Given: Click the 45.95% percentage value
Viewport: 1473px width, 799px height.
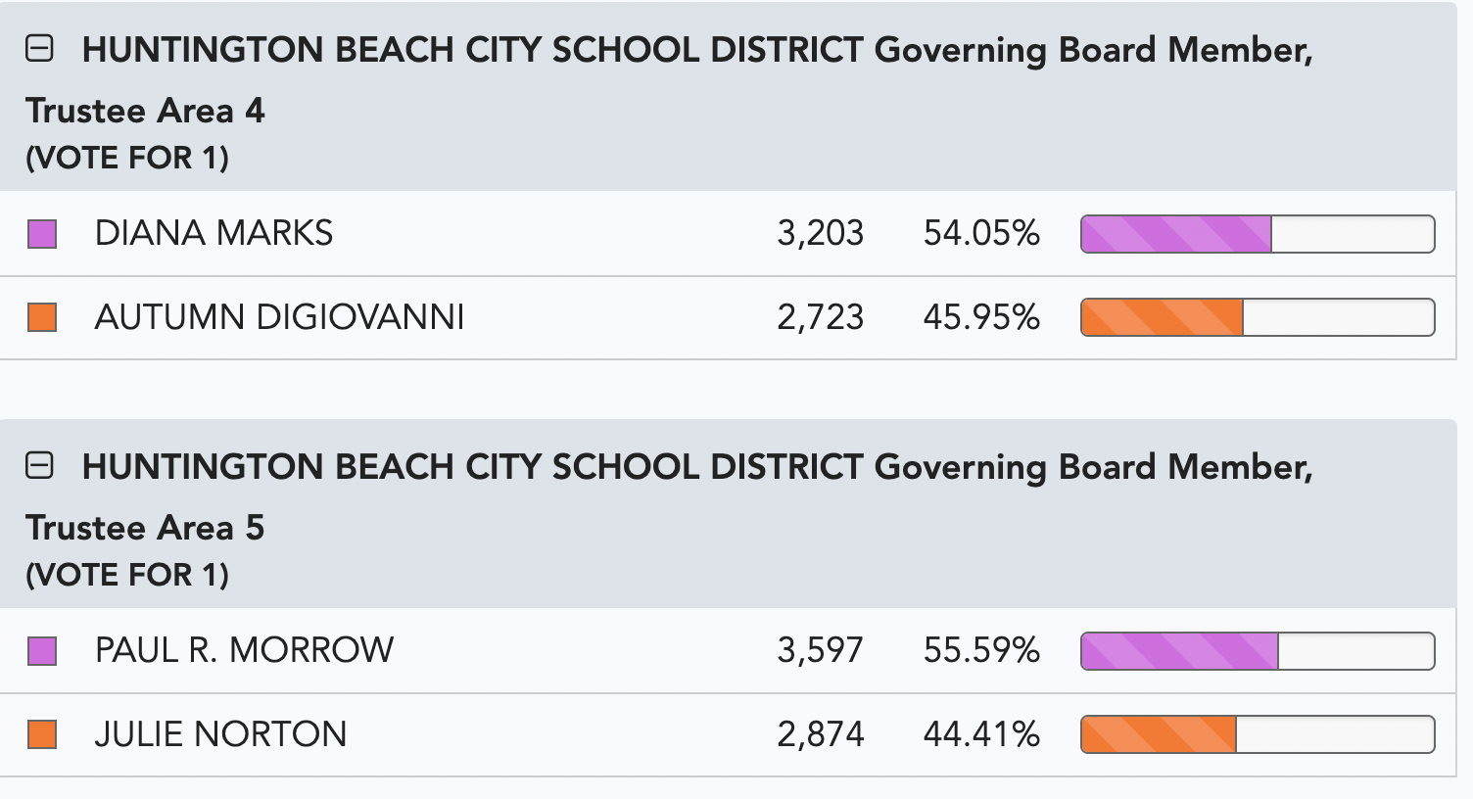Looking at the screenshot, I should 981,317.
